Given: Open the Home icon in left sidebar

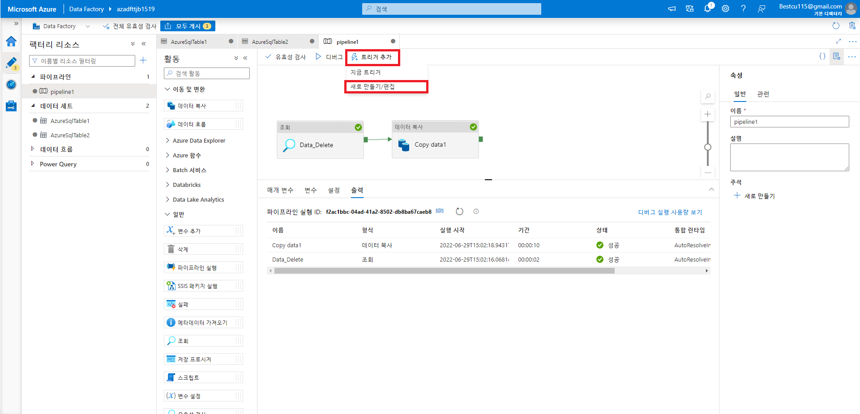Looking at the screenshot, I should click(11, 42).
